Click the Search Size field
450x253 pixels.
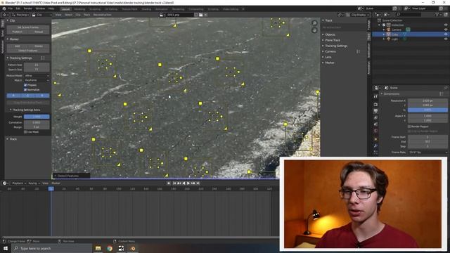pyautogui.click(x=37, y=70)
